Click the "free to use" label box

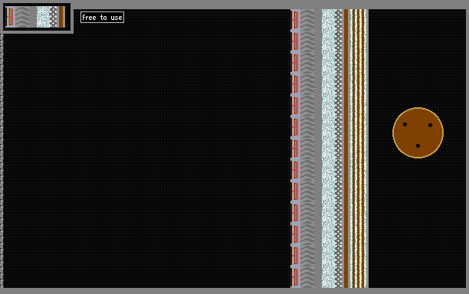(102, 18)
